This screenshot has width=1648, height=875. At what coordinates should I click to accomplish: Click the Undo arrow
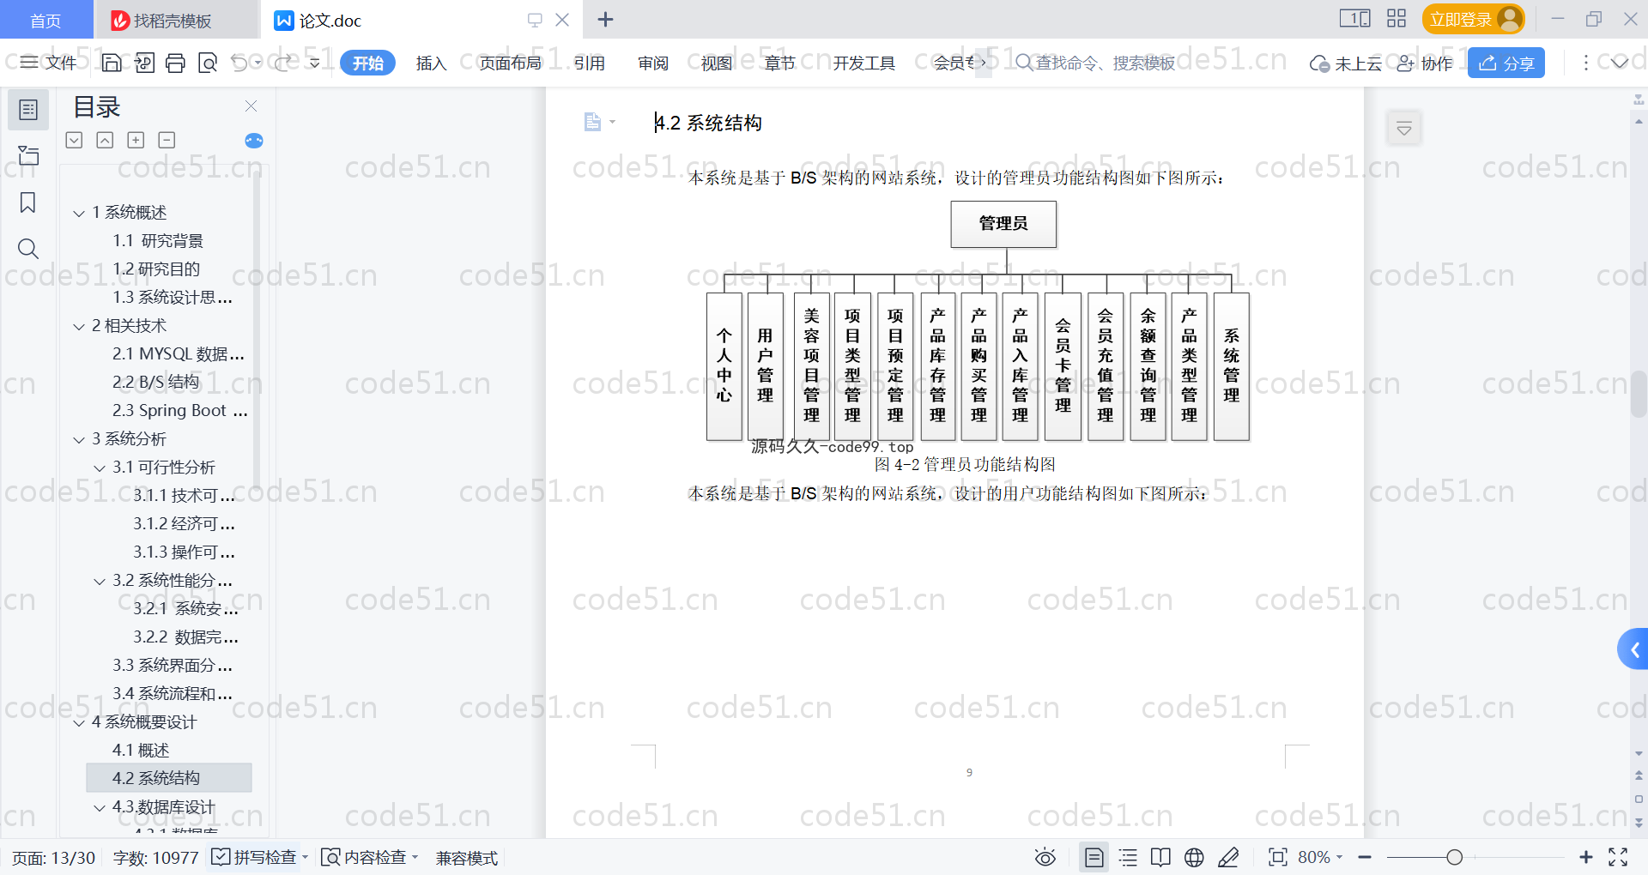click(239, 63)
